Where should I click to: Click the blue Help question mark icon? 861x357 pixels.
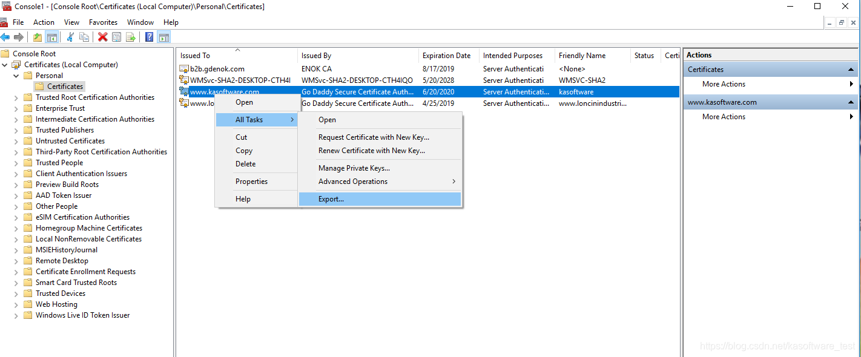click(x=149, y=38)
